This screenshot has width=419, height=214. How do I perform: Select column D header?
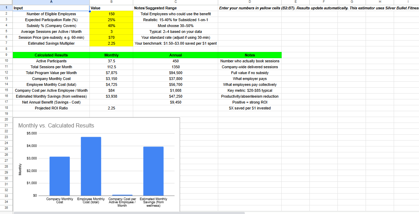coord(250,2)
